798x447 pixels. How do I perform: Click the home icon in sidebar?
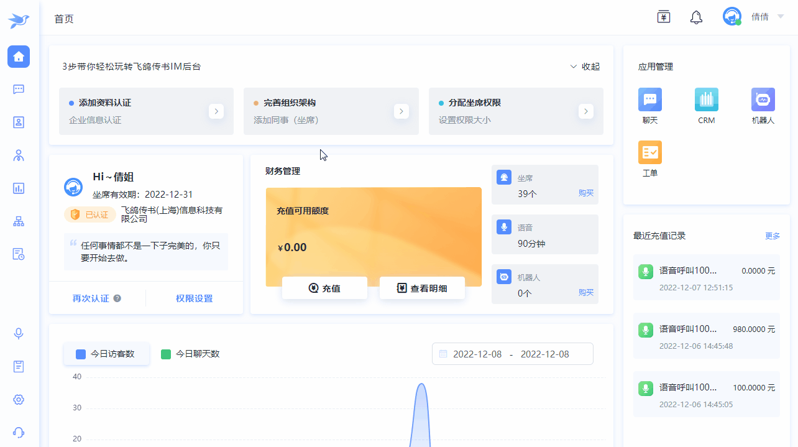(x=19, y=57)
